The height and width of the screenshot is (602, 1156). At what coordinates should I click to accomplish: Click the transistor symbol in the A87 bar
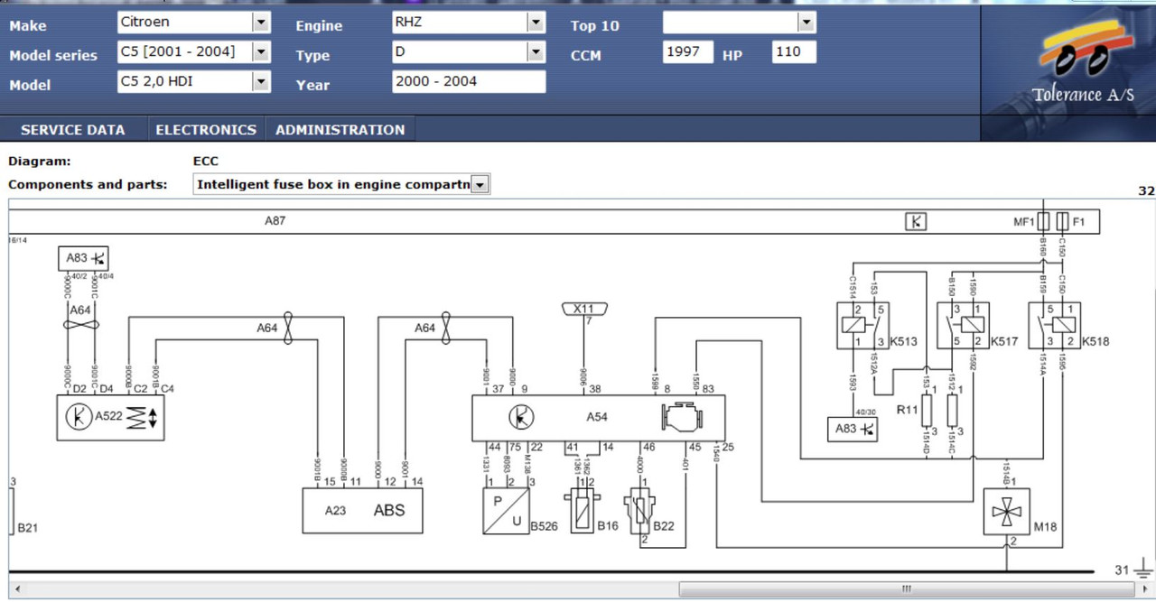[916, 221]
